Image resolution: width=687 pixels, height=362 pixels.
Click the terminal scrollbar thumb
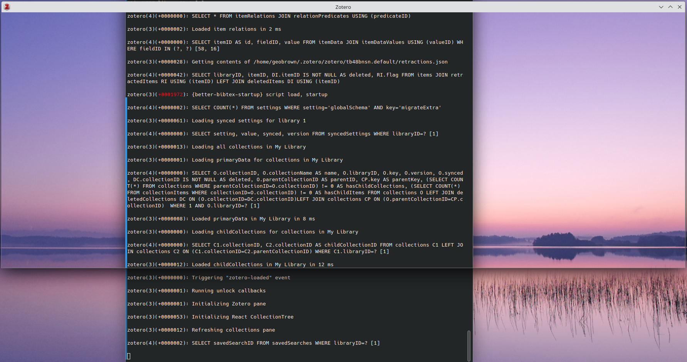[469, 345]
